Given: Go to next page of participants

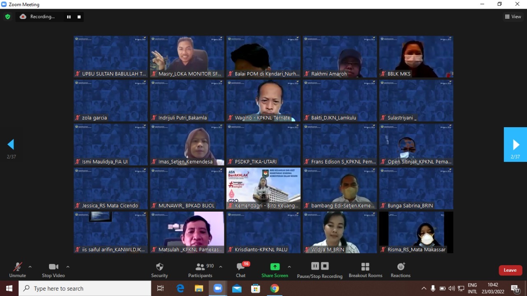Looking at the screenshot, I should coord(515,145).
